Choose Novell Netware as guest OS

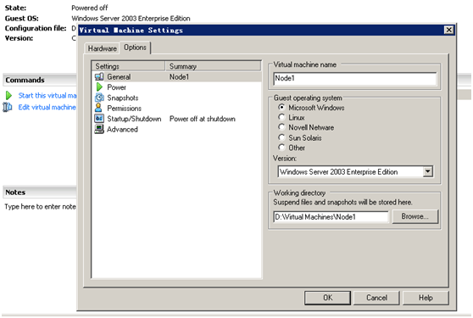281,127
